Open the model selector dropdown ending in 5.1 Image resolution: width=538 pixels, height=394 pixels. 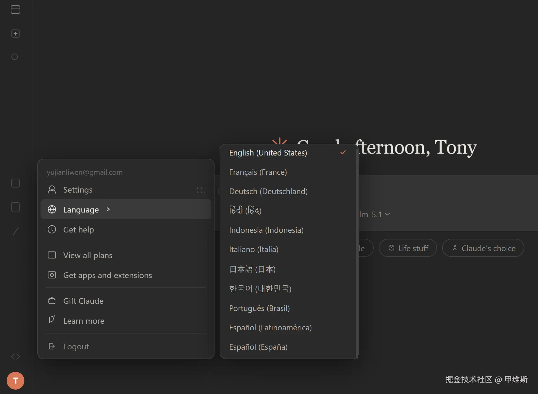[x=375, y=214]
